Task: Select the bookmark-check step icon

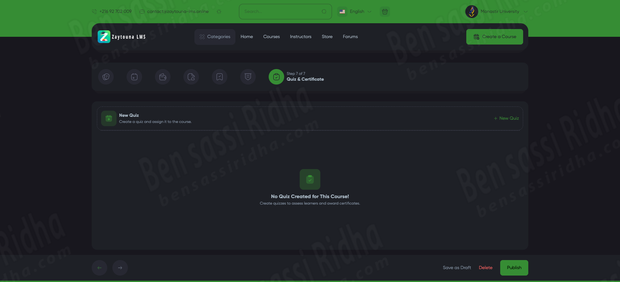Action: 220,77
